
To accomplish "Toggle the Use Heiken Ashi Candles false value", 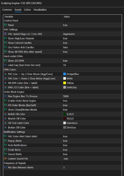I will tap(92, 47).
